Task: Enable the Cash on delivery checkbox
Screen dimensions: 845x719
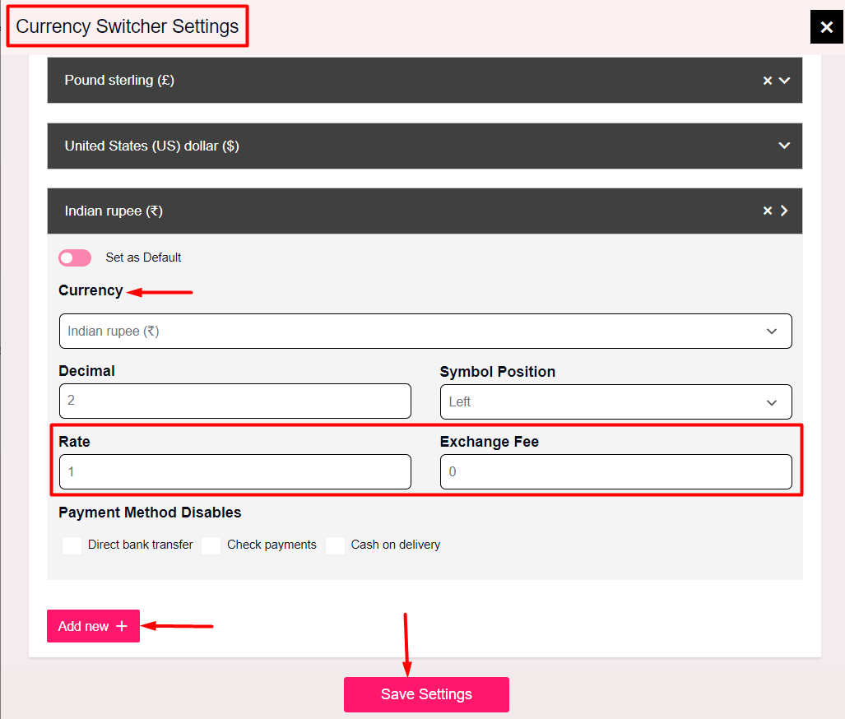Action: [x=335, y=545]
